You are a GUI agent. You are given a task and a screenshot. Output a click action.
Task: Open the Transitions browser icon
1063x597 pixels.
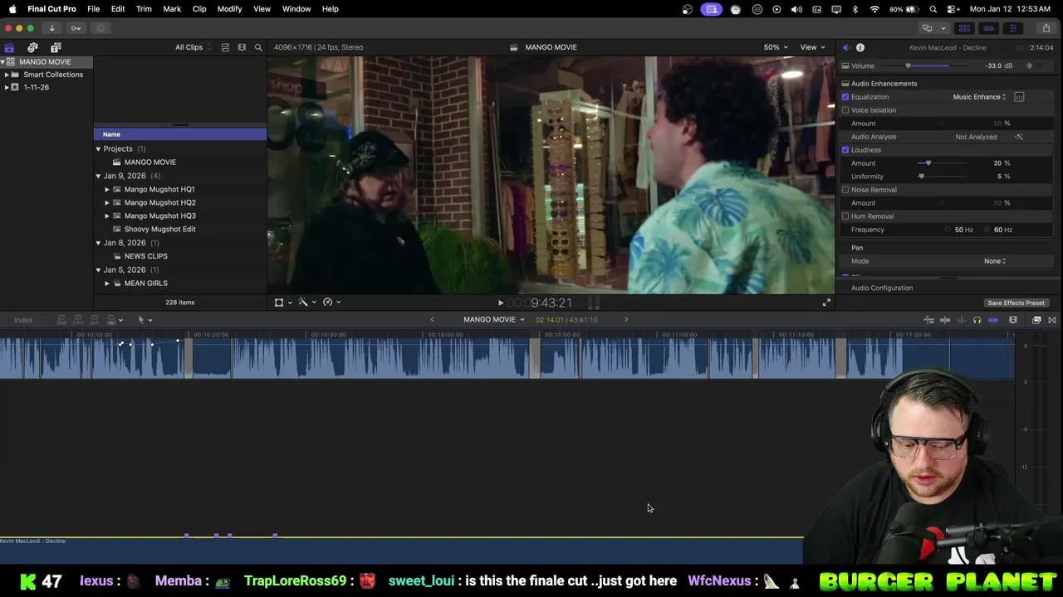tap(1052, 320)
